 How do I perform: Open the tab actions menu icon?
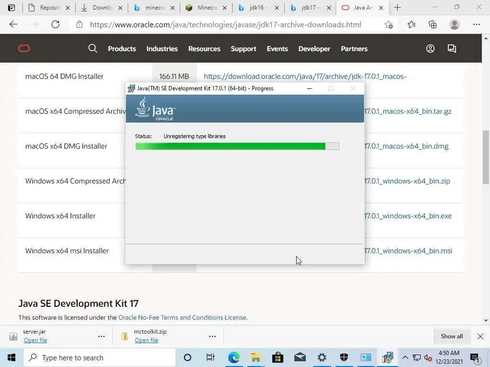pos(11,8)
